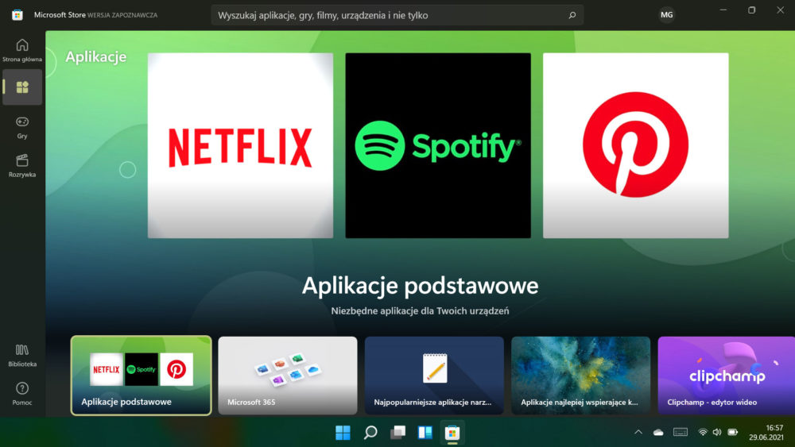Click the Aplikacje podstawowe heading
795x447 pixels.
(420, 286)
